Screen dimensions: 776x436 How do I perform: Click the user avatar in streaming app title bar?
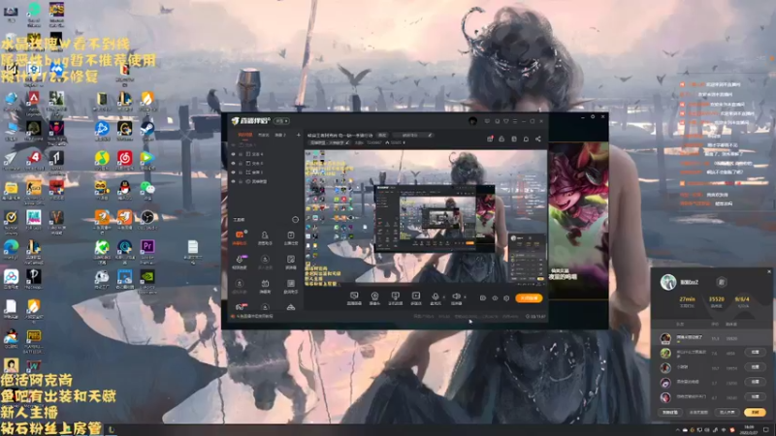[472, 120]
